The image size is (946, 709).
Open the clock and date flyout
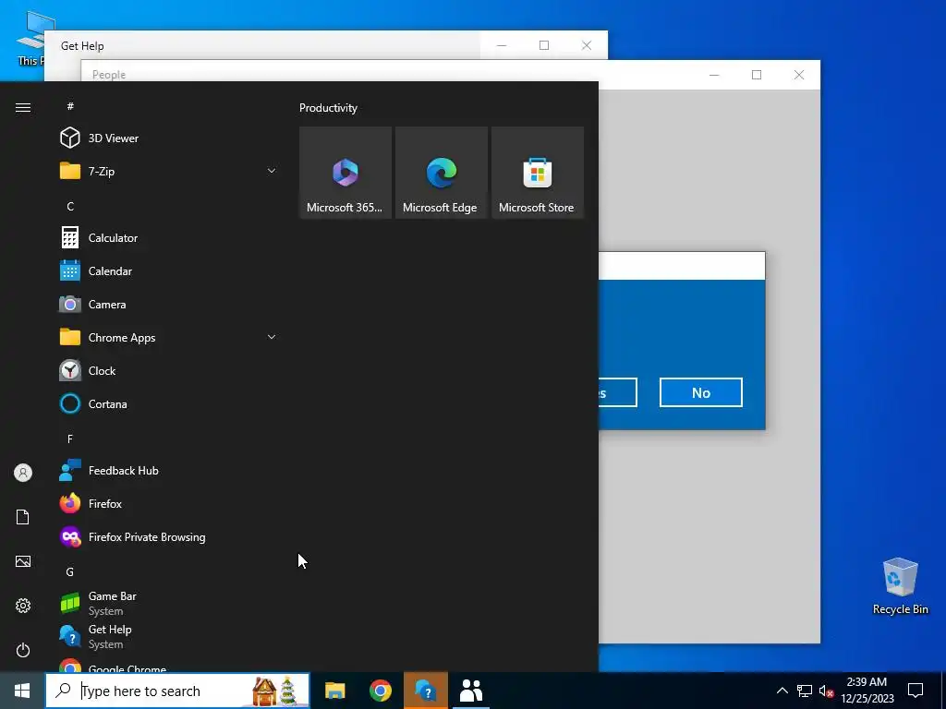point(867,691)
